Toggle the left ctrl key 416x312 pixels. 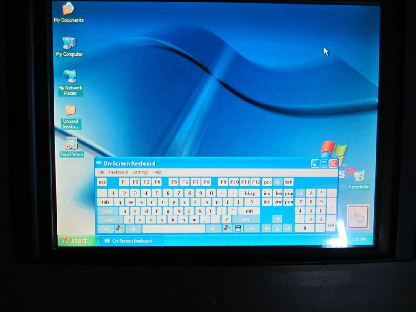click(x=105, y=229)
